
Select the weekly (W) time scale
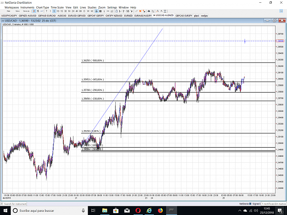pos(88,11)
